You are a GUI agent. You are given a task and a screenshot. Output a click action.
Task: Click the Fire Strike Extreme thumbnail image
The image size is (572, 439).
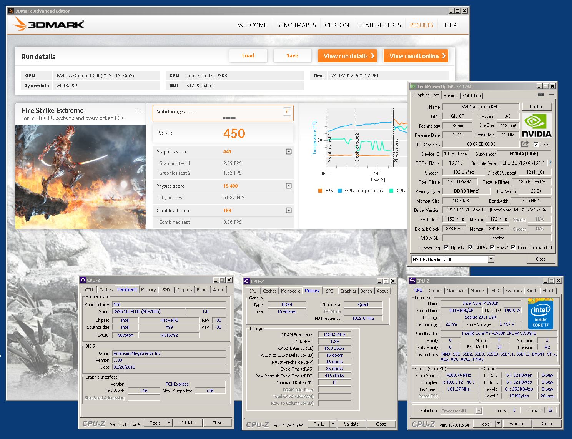80,177
